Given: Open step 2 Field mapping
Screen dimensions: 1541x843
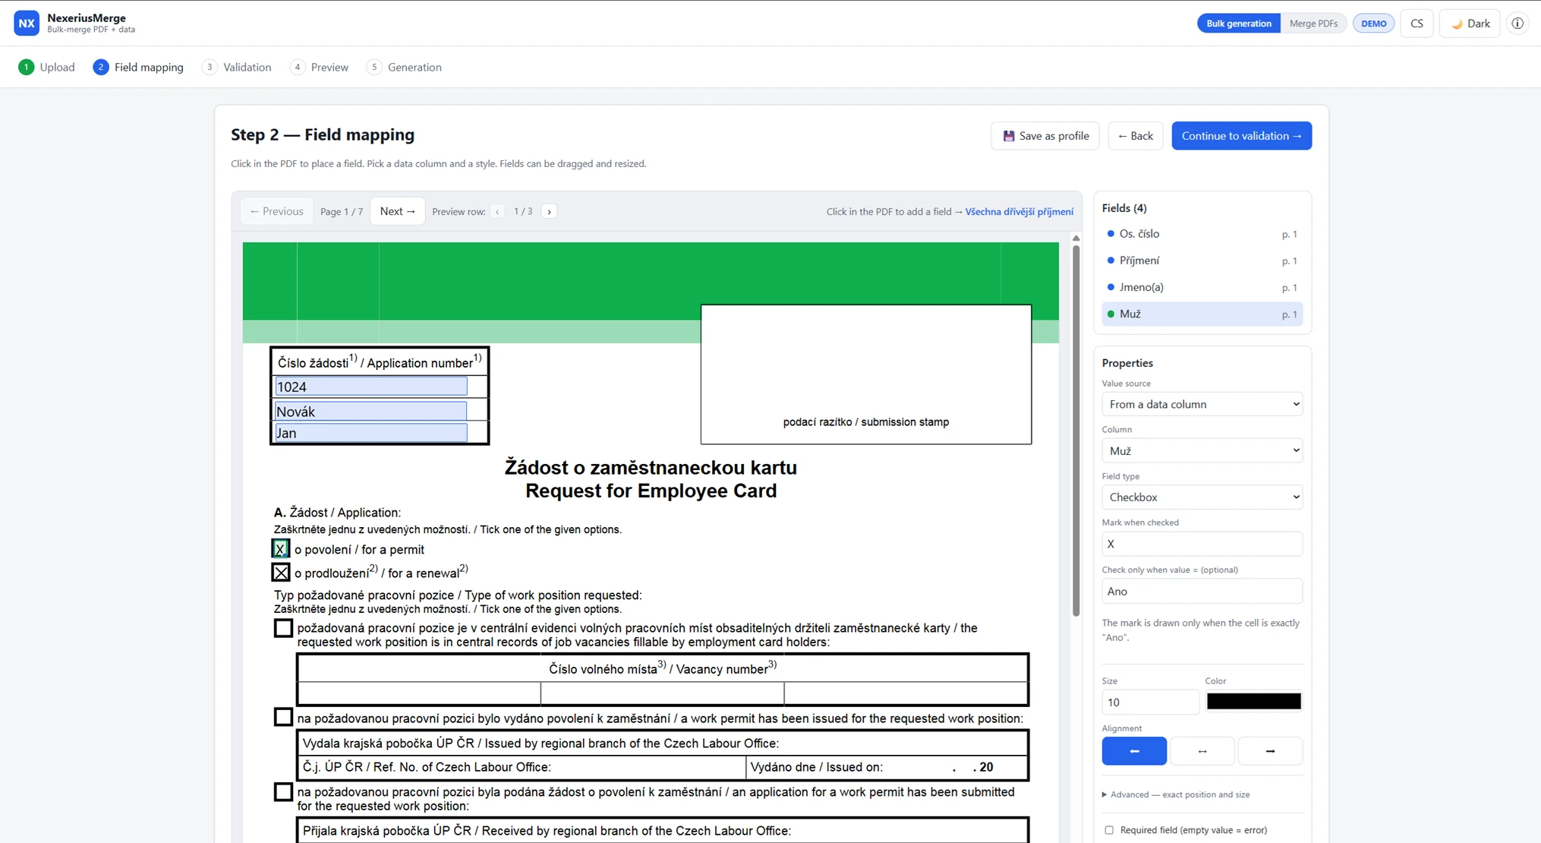Looking at the screenshot, I should coord(138,67).
